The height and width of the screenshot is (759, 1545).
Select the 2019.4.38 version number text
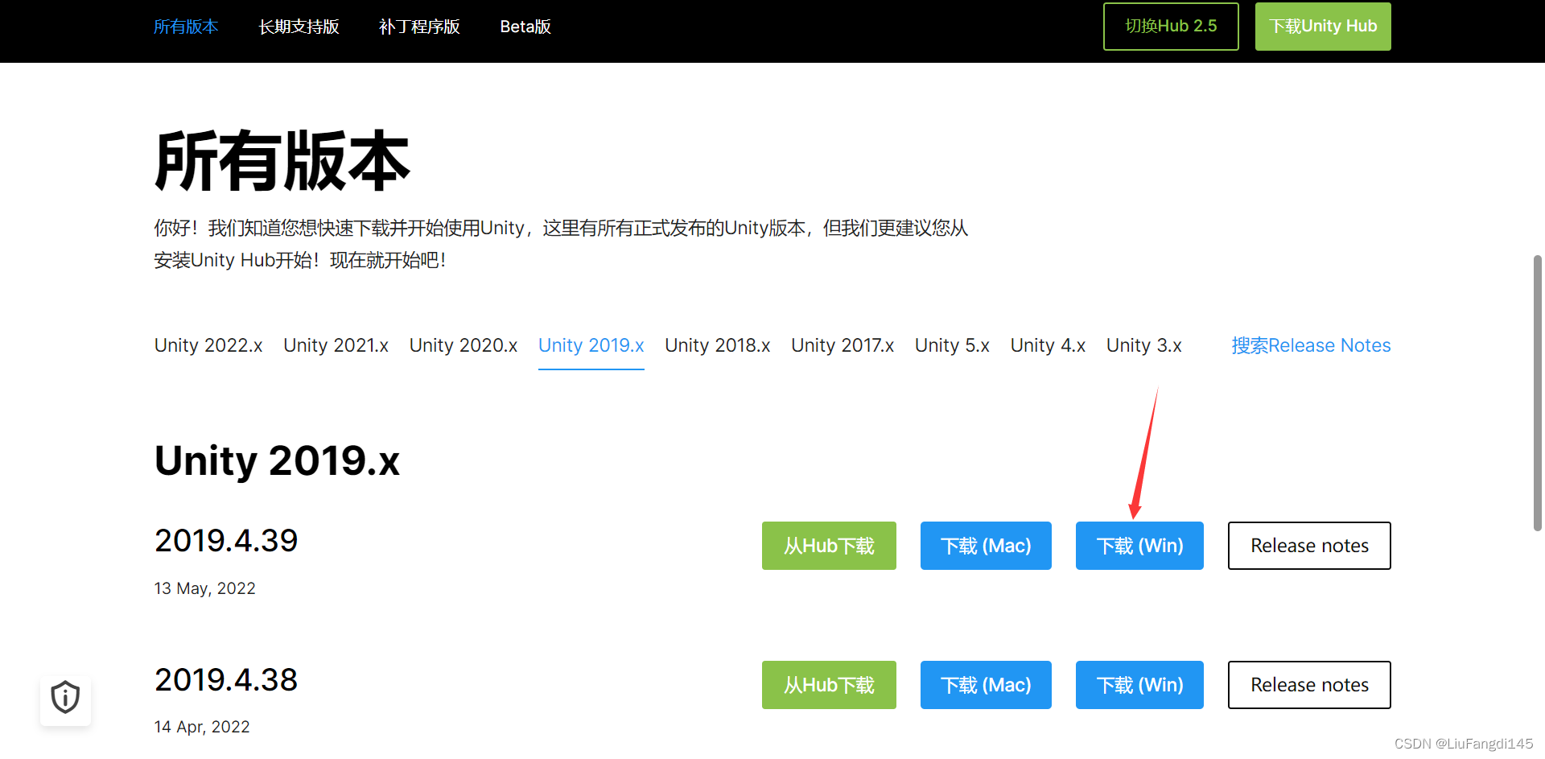(x=226, y=680)
